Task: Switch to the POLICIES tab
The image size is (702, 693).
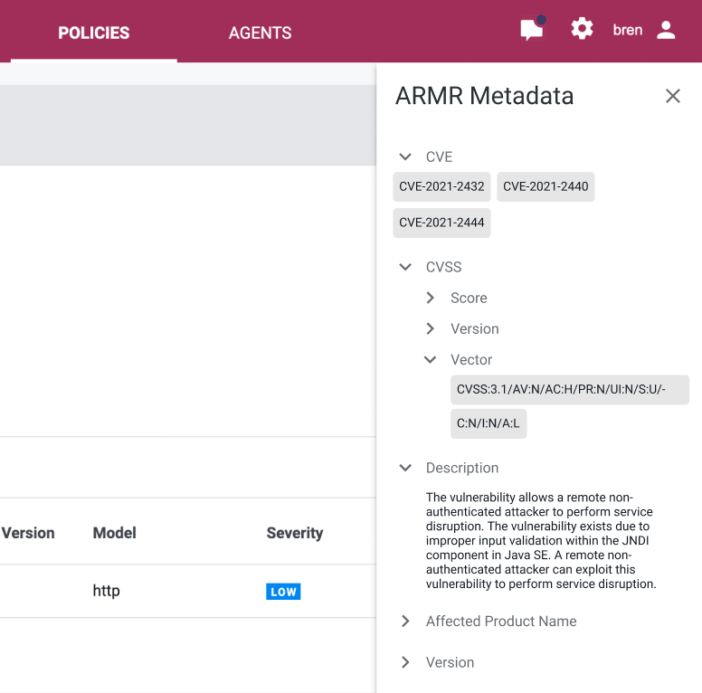Action: [x=94, y=33]
